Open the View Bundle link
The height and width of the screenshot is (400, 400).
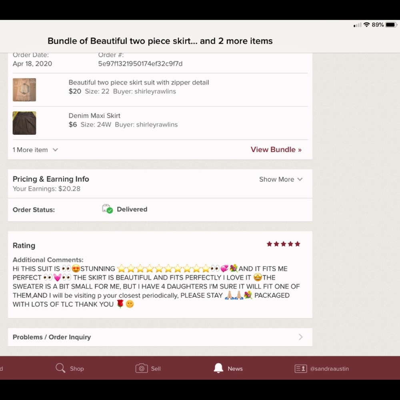click(x=276, y=150)
